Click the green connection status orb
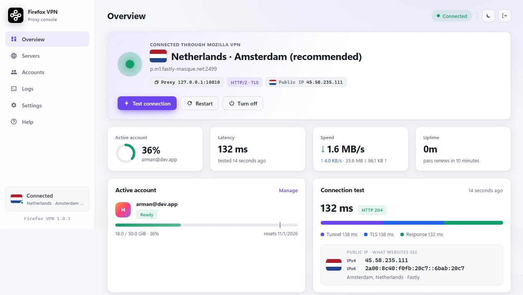Viewport: 523px width, 295px height. point(130,64)
